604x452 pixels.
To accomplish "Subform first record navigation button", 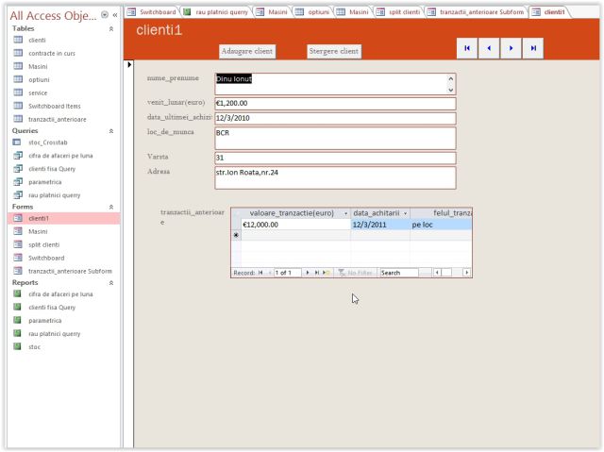I will coord(260,273).
